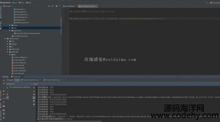Screen dimensions: 220x122
Task: Click the Project tree vertical scrollbar
Action: tap(61, 26)
